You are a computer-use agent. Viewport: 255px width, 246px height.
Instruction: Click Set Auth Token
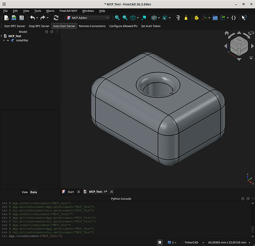click(151, 26)
